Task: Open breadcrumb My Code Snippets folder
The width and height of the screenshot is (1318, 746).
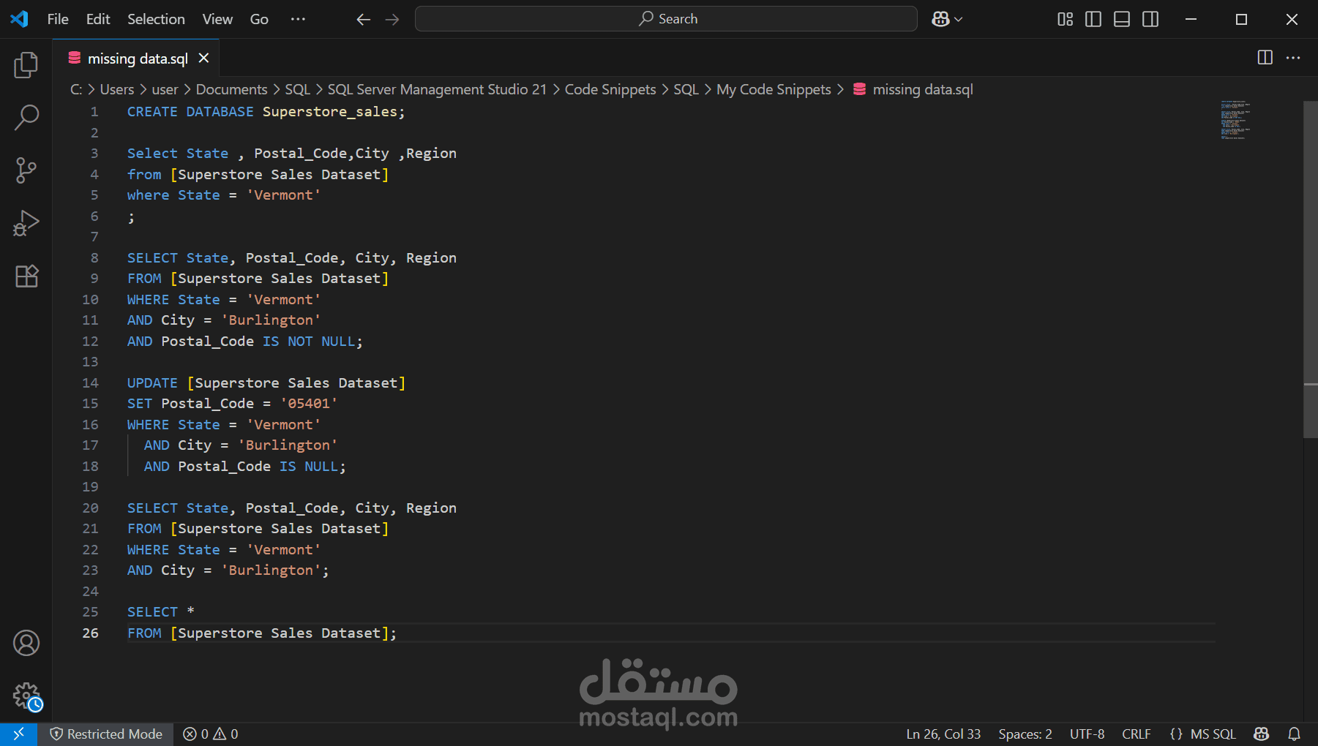Action: point(774,89)
